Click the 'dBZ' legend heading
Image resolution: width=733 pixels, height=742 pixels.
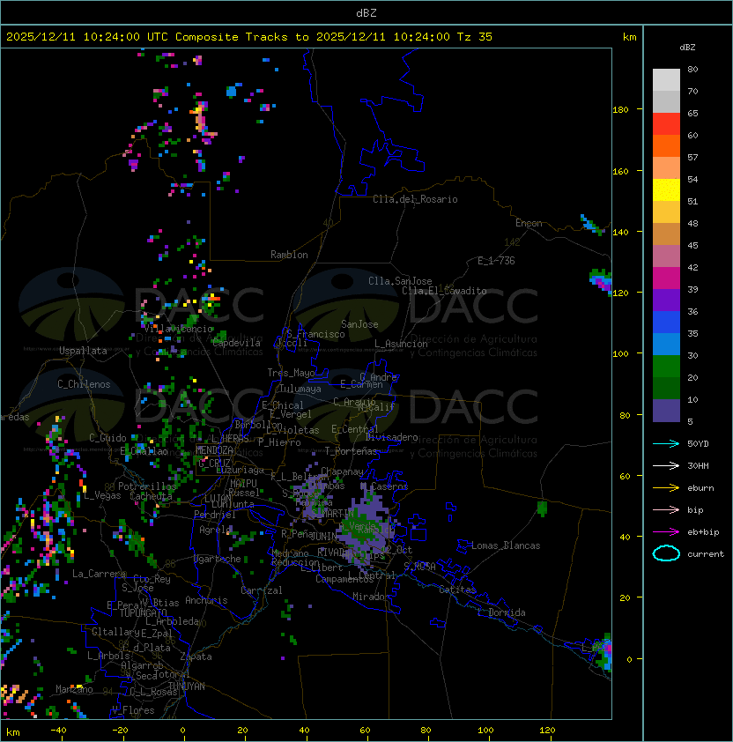[687, 48]
